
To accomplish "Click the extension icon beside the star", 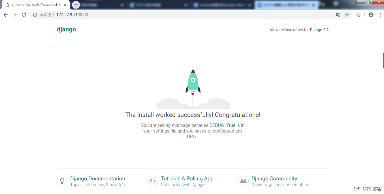I will (358, 15).
